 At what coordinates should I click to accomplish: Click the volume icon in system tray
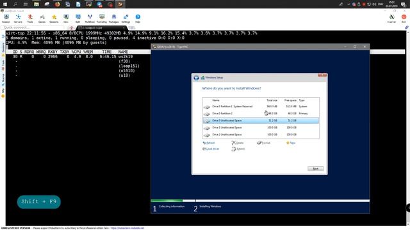click(x=374, y=4)
